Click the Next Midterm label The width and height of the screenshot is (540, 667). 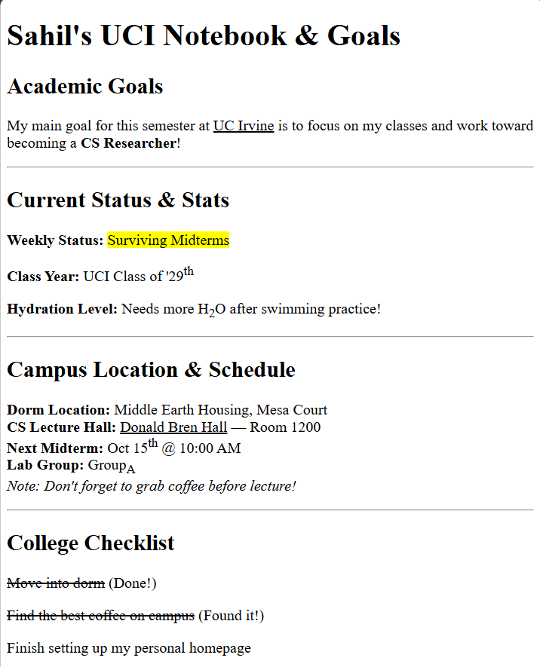tap(55, 448)
